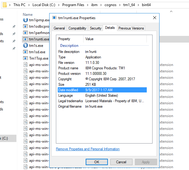Expand the chevron after This PC
The image size is (189, 170).
[29, 5]
